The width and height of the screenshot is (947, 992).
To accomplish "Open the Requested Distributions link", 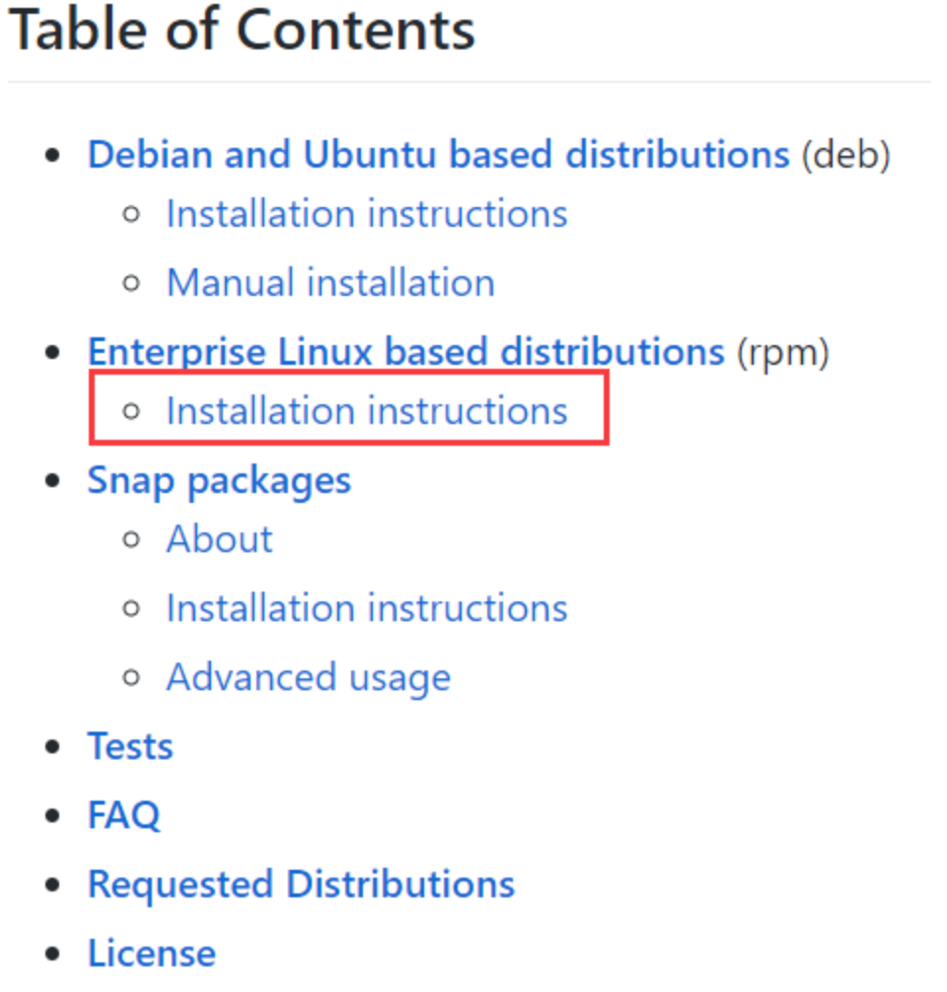I will (x=301, y=884).
